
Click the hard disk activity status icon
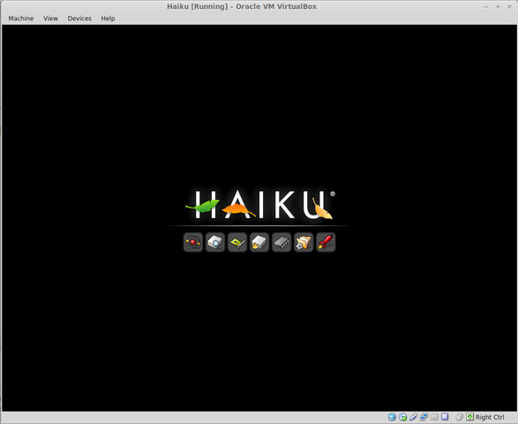pyautogui.click(x=392, y=417)
